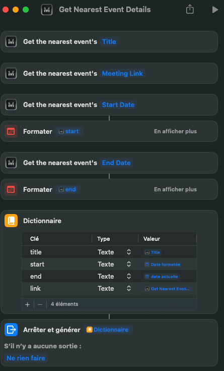Click the calendar icon of Formater start

(x=11, y=131)
